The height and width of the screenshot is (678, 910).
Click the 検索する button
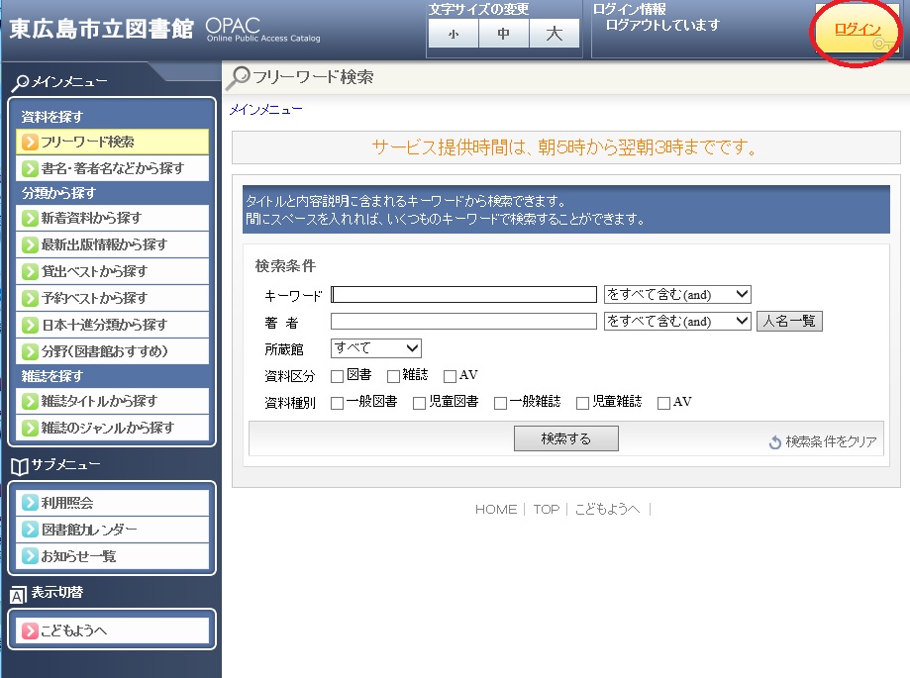[x=565, y=438]
